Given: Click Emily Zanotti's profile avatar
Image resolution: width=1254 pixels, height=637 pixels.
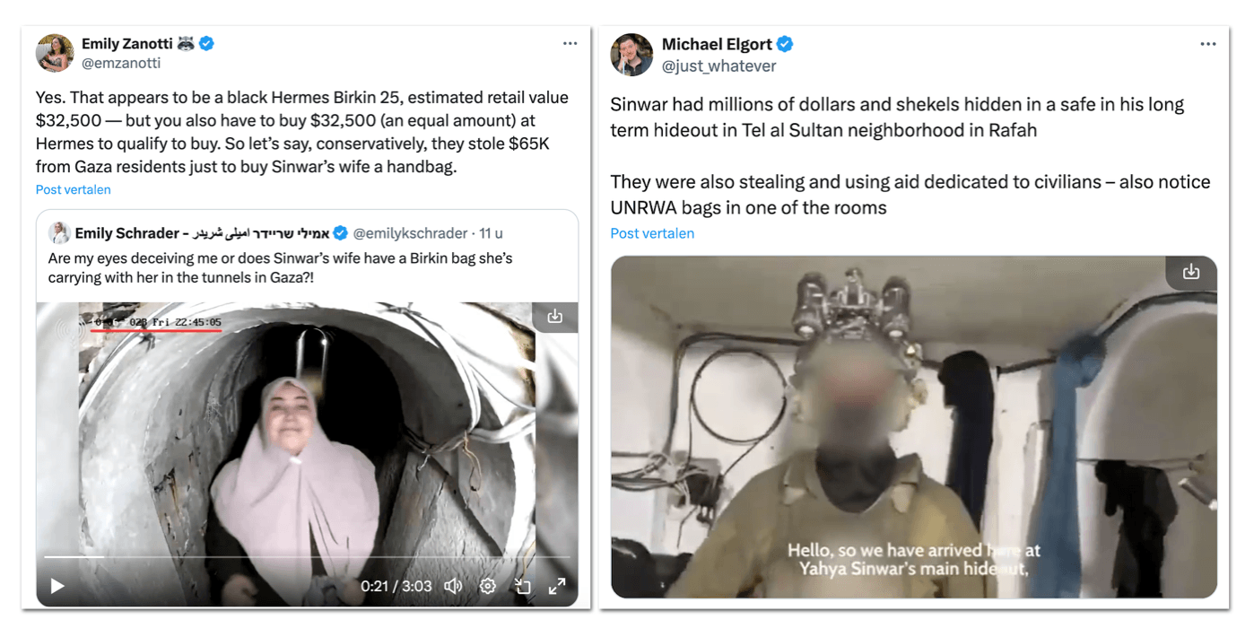Looking at the screenshot, I should [x=55, y=53].
